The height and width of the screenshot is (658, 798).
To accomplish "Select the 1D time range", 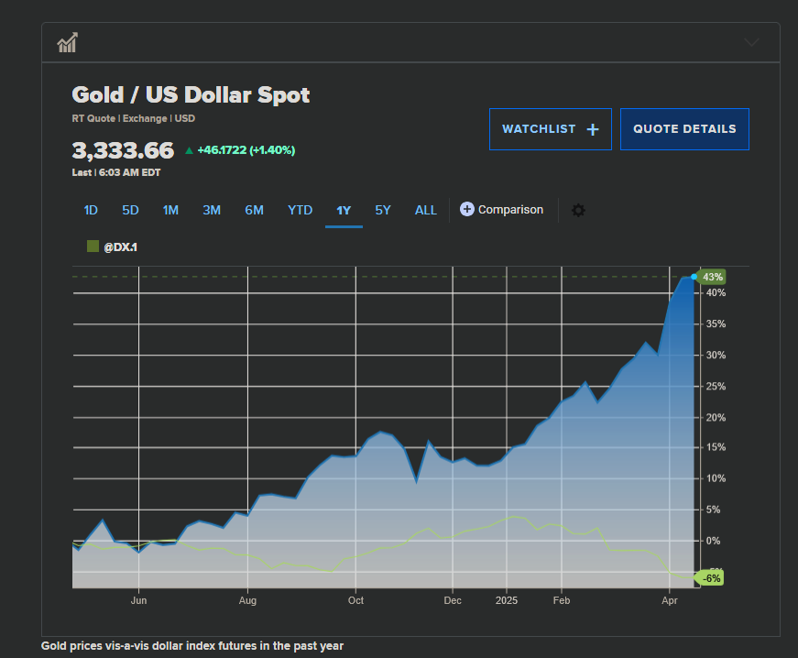I will (x=91, y=210).
